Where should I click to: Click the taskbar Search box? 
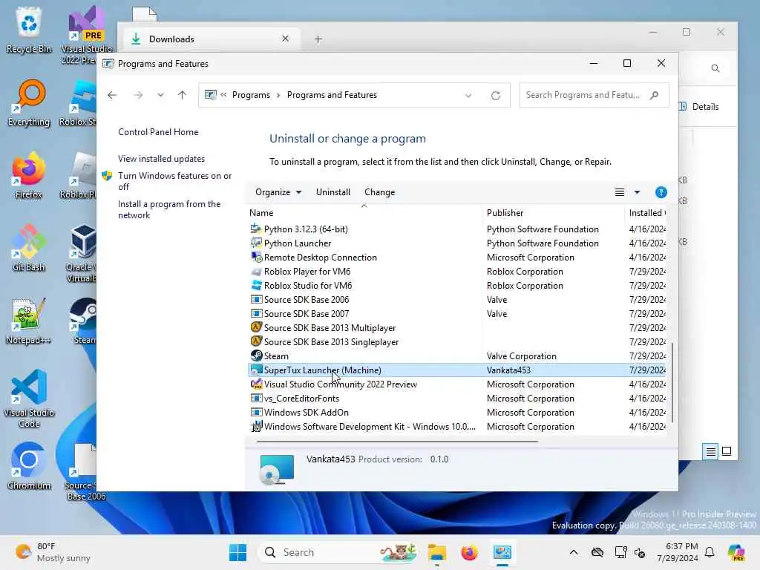[x=338, y=552]
